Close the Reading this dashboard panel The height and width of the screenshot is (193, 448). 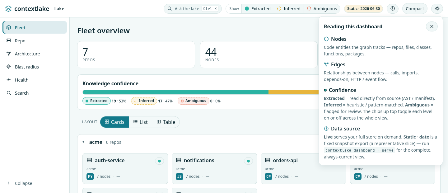click(432, 26)
